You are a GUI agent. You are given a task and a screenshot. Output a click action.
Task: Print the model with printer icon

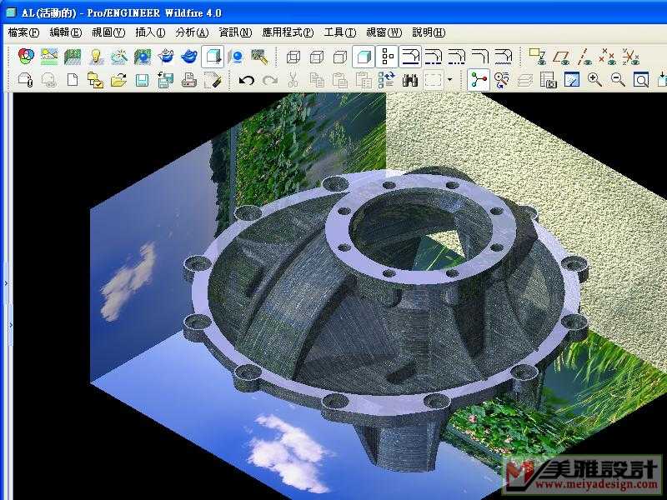pos(189,80)
